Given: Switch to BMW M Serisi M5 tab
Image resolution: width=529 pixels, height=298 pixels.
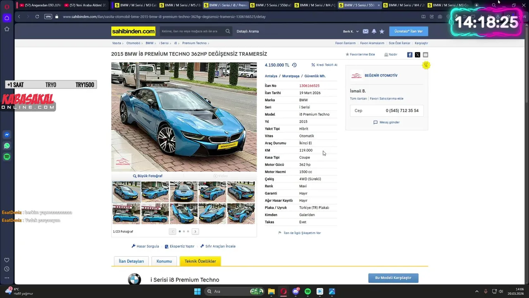Looking at the screenshot, I should pyautogui.click(x=180, y=5).
